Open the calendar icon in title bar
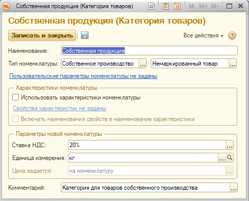The height and width of the screenshot is (201, 249). [x=177, y=6]
